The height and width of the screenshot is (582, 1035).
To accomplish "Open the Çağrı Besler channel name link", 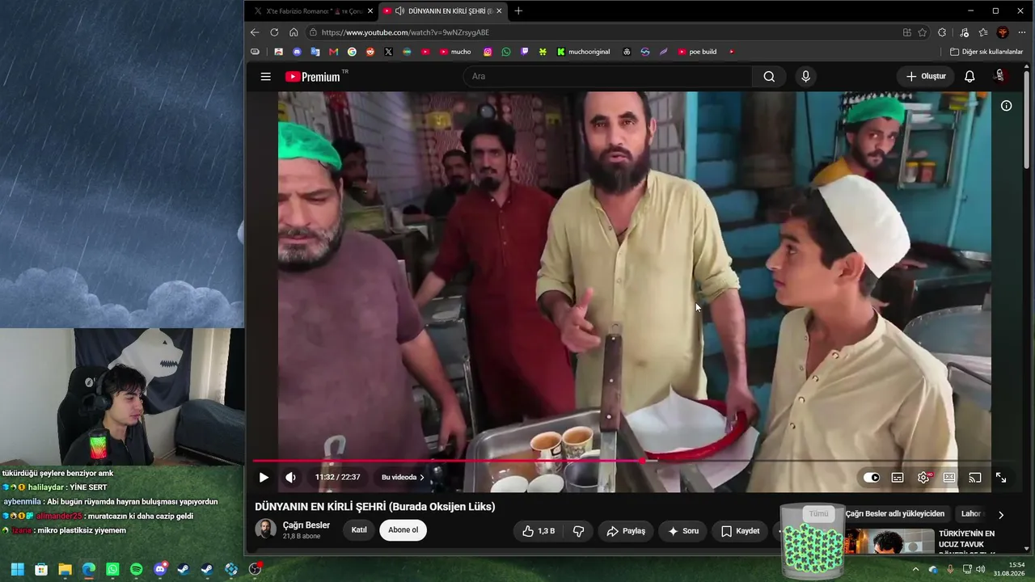I will [x=306, y=525].
